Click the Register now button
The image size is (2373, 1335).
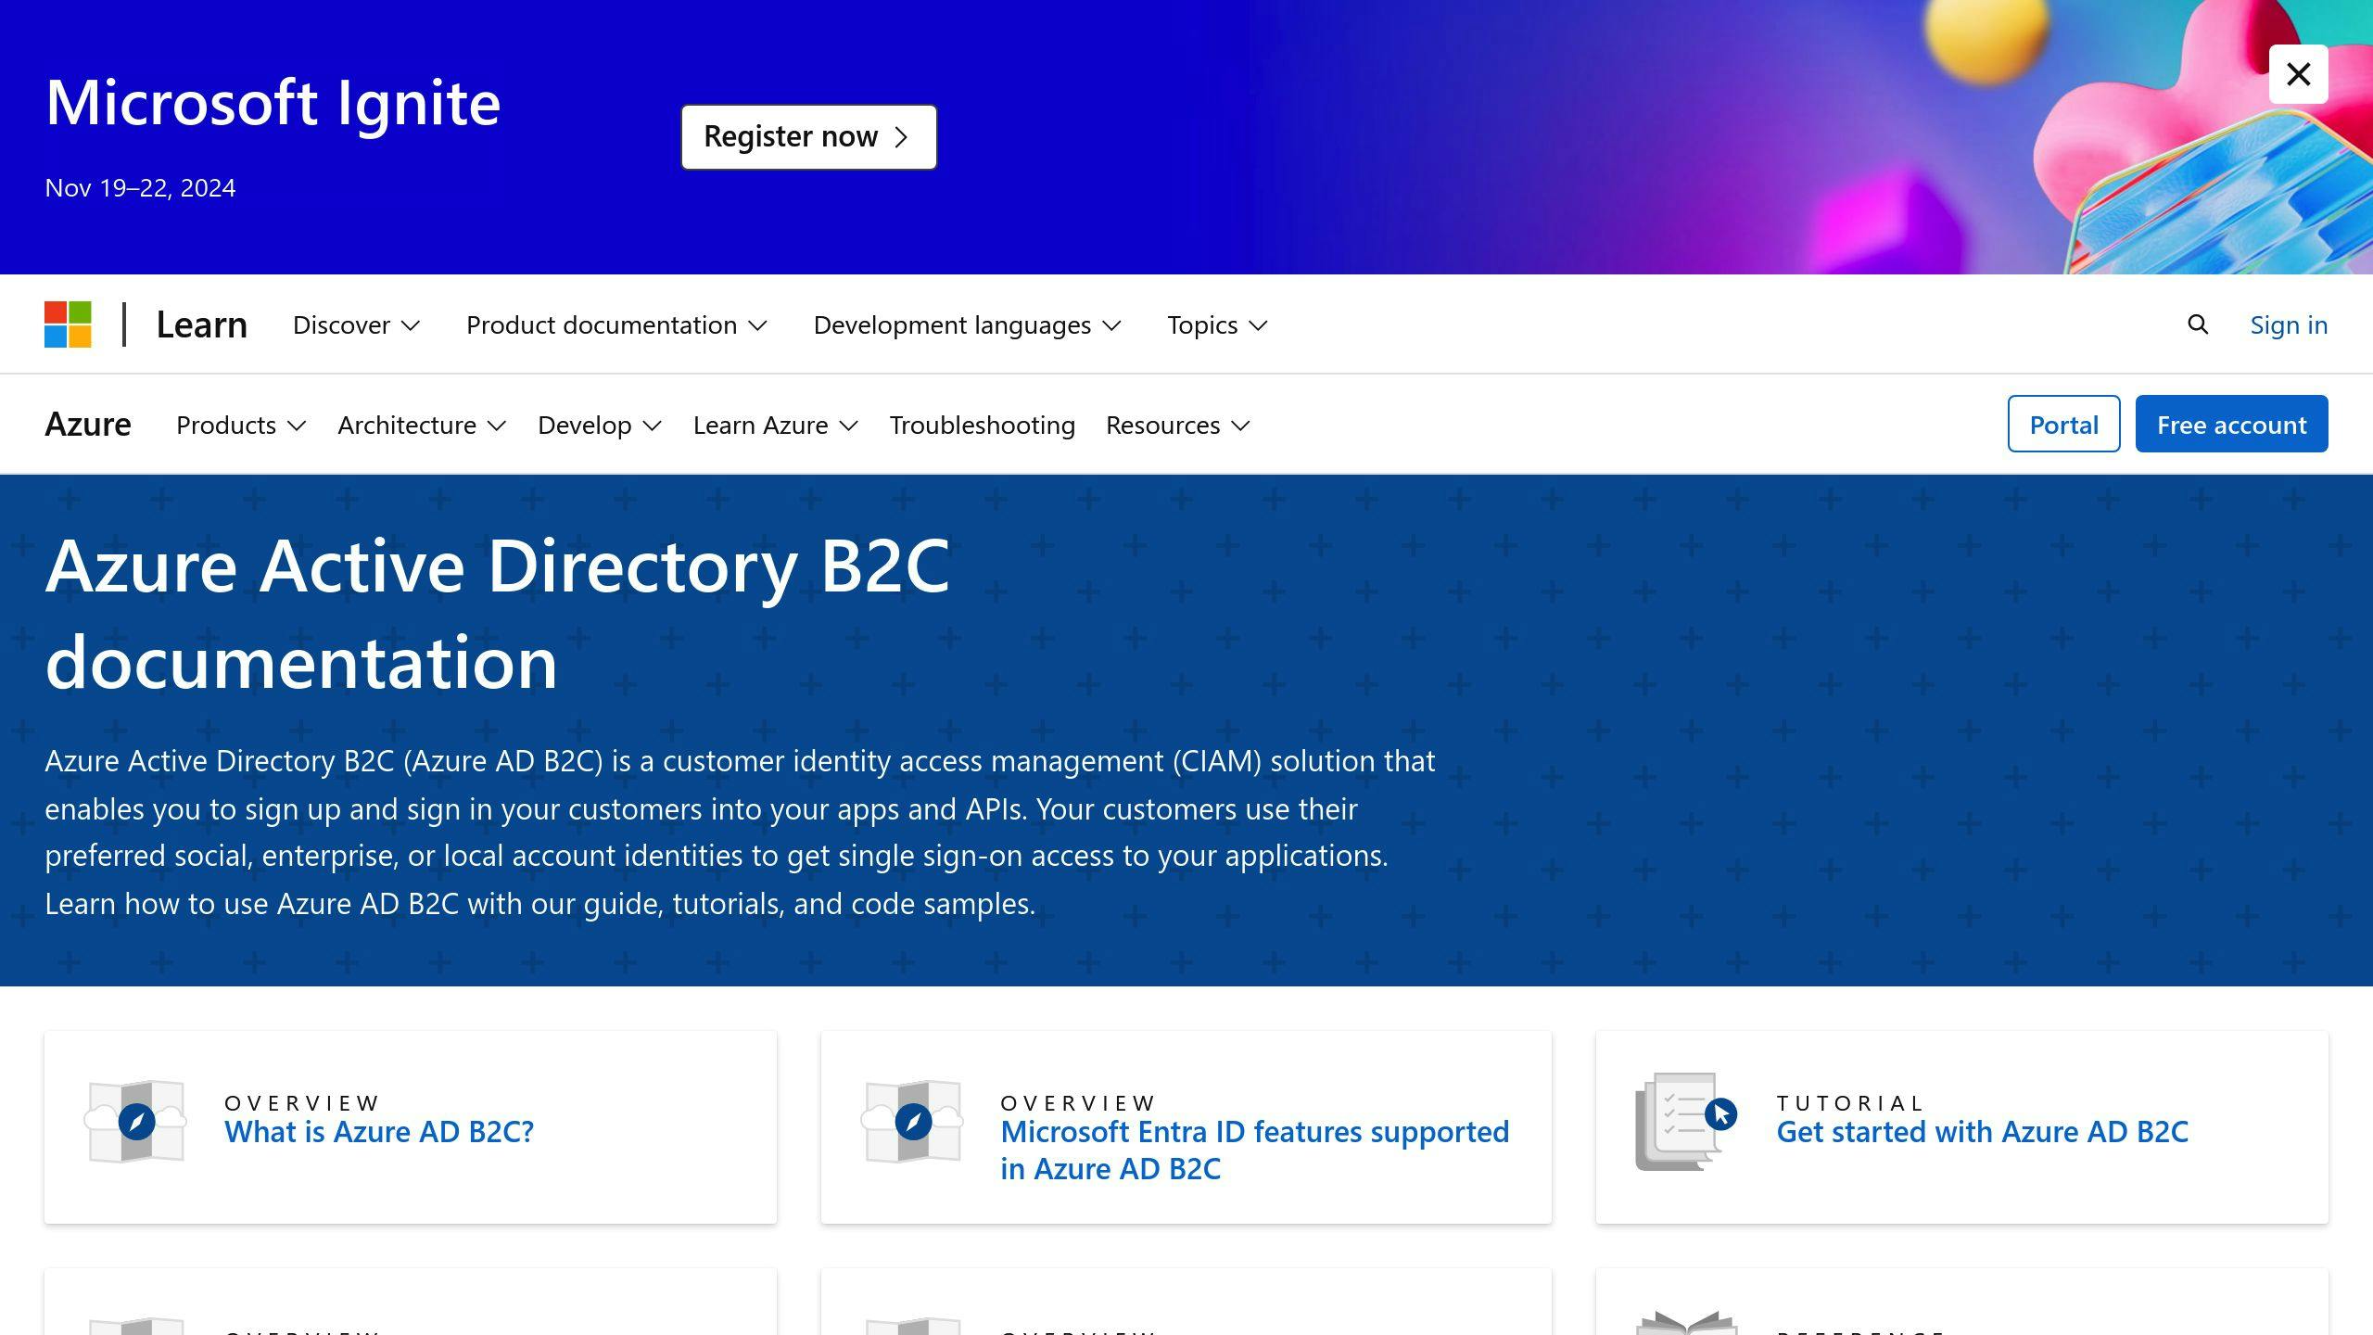(x=808, y=137)
